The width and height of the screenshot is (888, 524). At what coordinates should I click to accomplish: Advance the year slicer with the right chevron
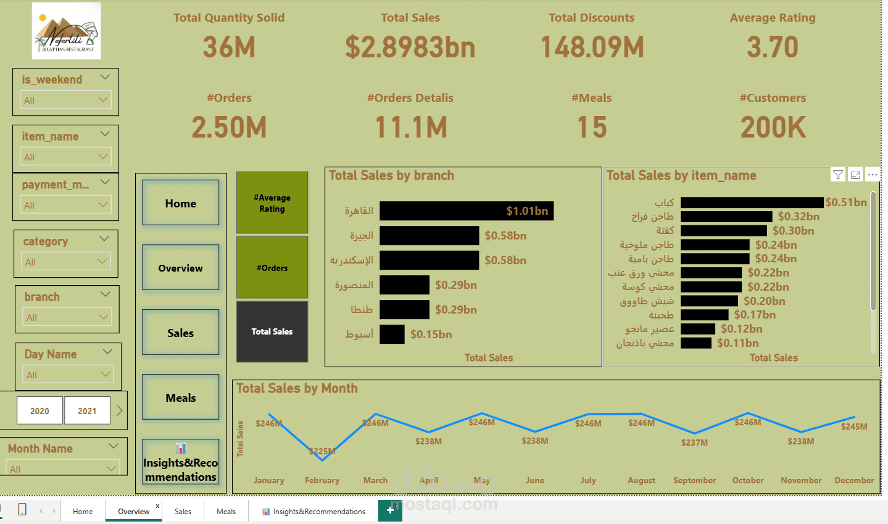pyautogui.click(x=120, y=410)
